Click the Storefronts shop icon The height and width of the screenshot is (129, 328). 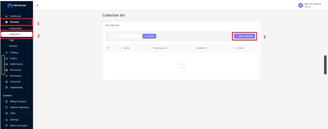6,70
